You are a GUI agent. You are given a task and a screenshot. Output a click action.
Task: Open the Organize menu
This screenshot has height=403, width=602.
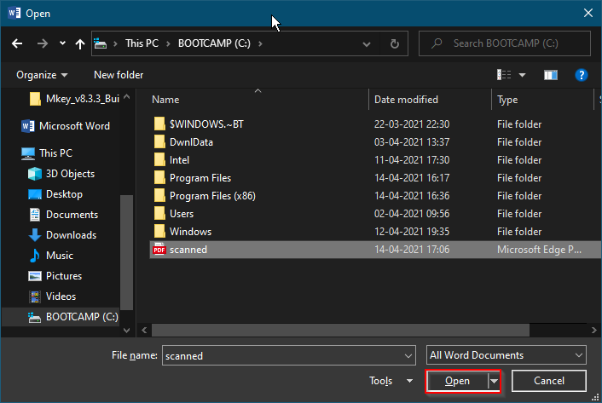(41, 75)
